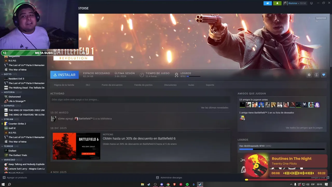
Task: Click the SHOOTER tag on the banner
Action: 321,18
